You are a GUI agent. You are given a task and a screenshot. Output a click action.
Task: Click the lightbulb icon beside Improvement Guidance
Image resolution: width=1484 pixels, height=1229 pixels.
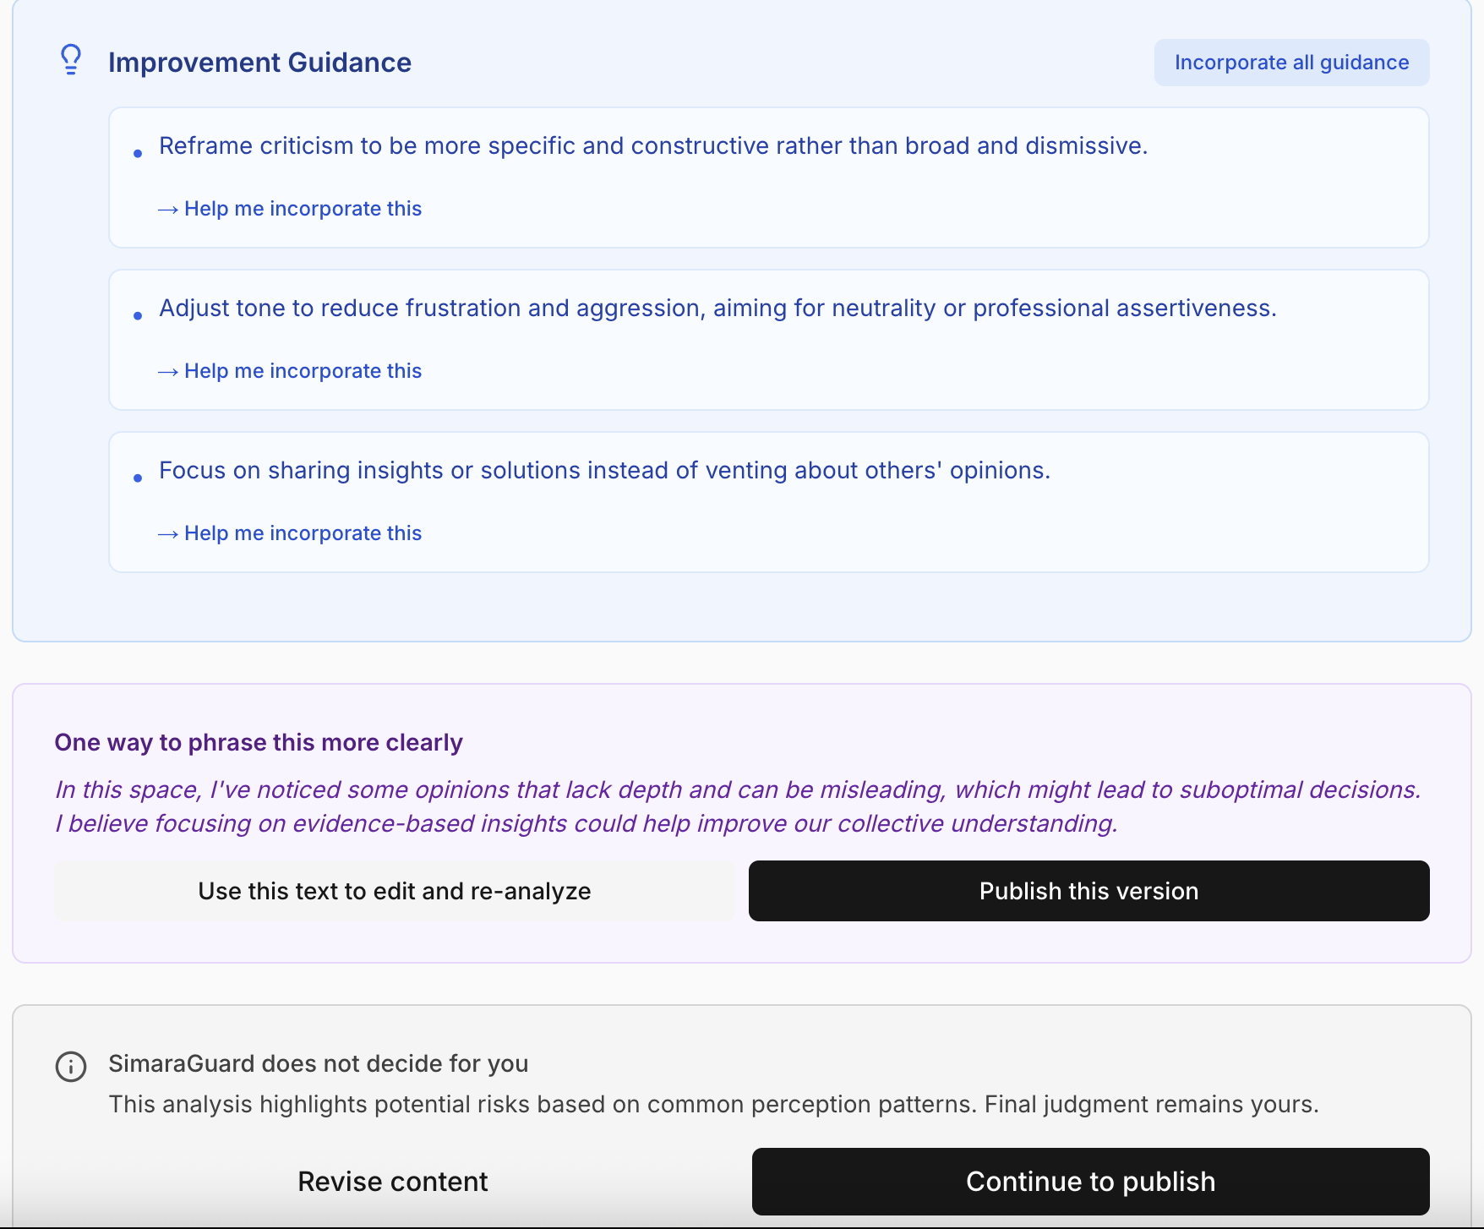[x=71, y=60]
